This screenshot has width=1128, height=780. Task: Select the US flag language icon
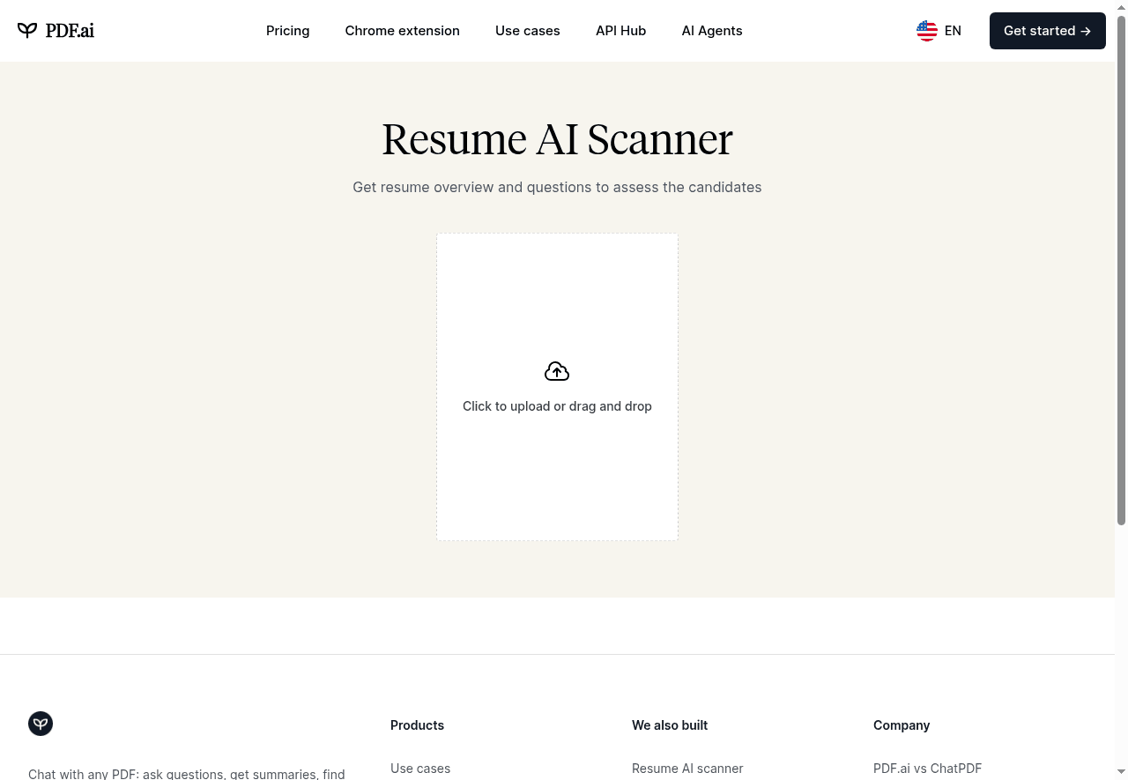tap(926, 30)
